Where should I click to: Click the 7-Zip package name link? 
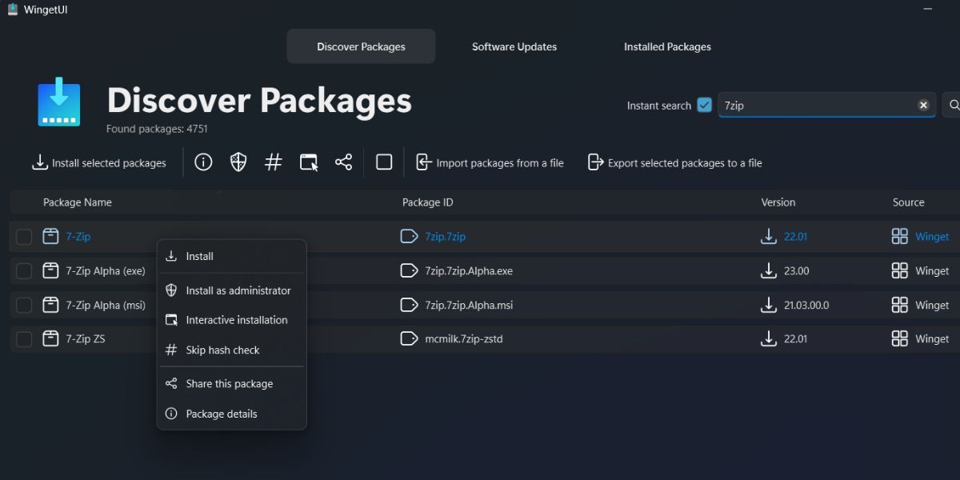coord(78,237)
